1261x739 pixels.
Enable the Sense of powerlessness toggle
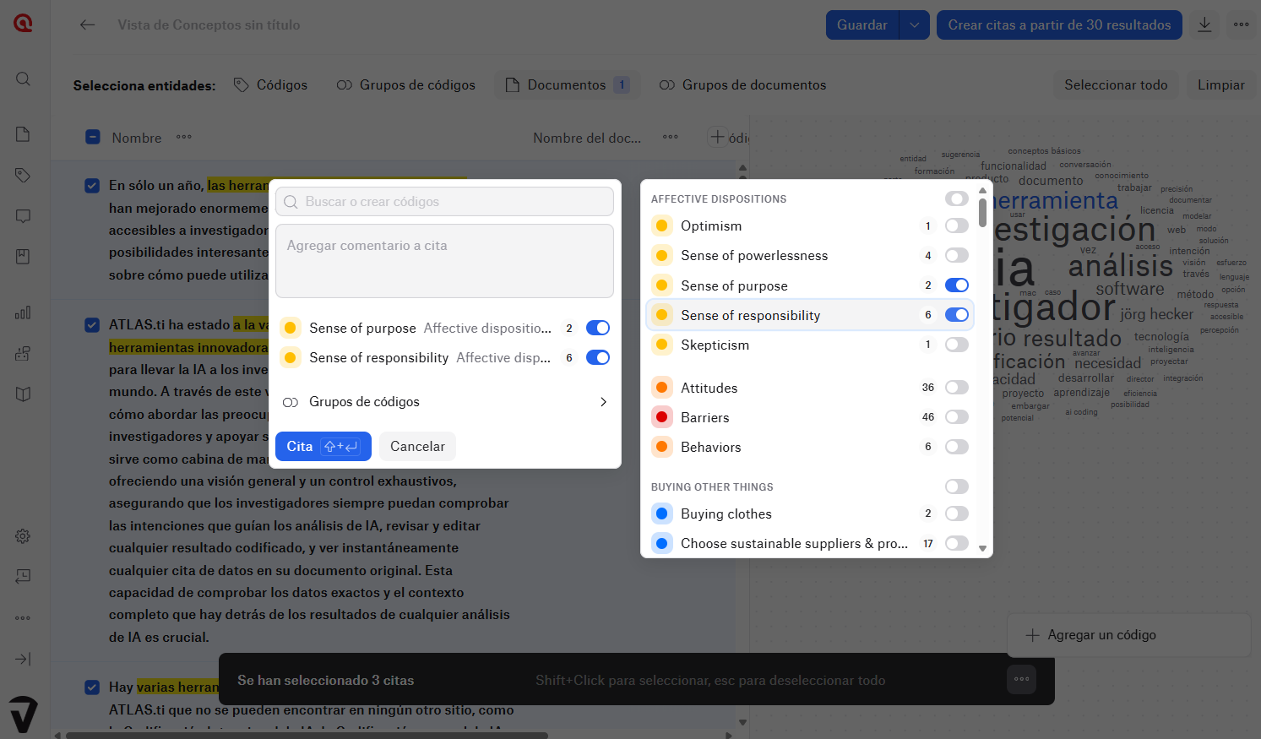[956, 255]
